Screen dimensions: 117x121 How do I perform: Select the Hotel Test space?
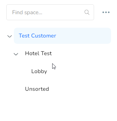coord(38,53)
